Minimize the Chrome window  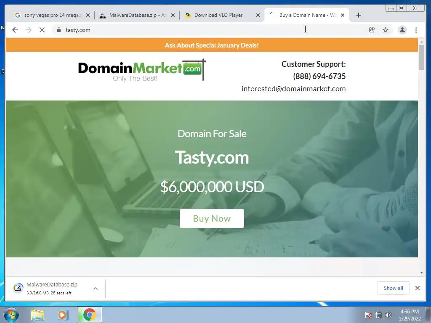[x=391, y=8]
